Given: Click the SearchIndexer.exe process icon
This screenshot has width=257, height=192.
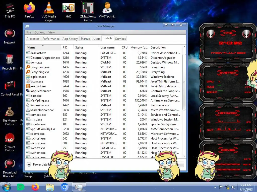Looking at the screenshot, I should pyautogui.click(x=28, y=110).
